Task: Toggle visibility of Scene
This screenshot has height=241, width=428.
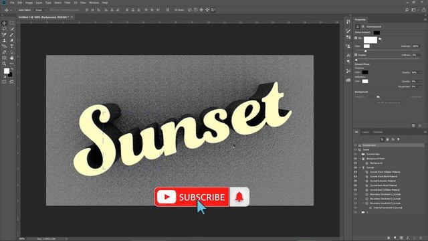Action: click(355, 150)
